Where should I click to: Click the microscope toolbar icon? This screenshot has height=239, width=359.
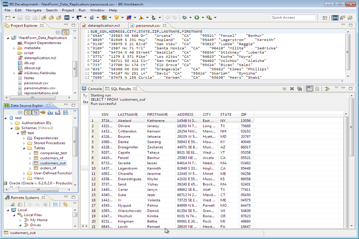pos(154,18)
